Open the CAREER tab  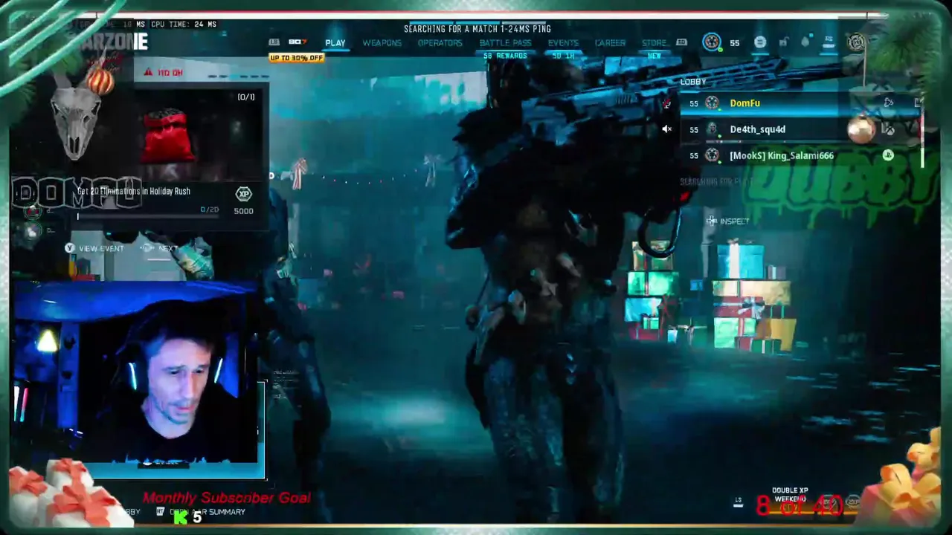(x=610, y=43)
